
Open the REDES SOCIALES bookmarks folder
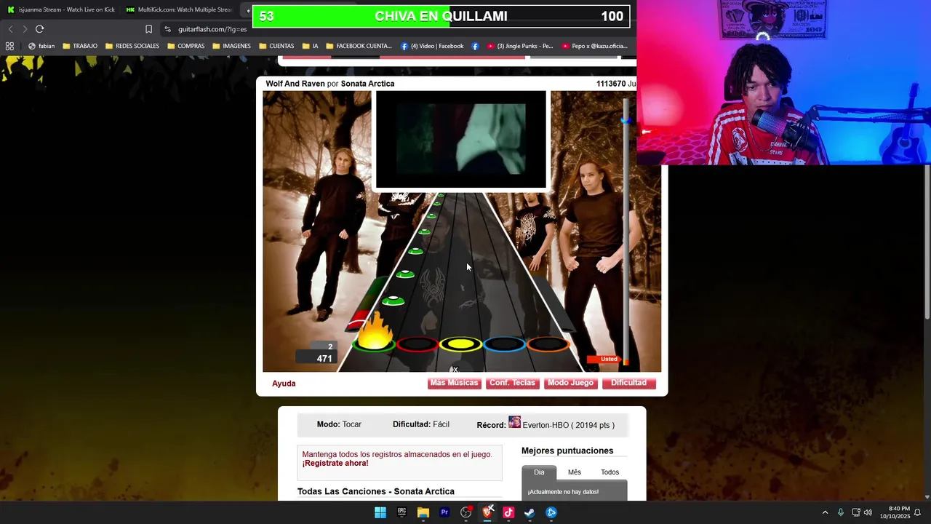point(132,46)
